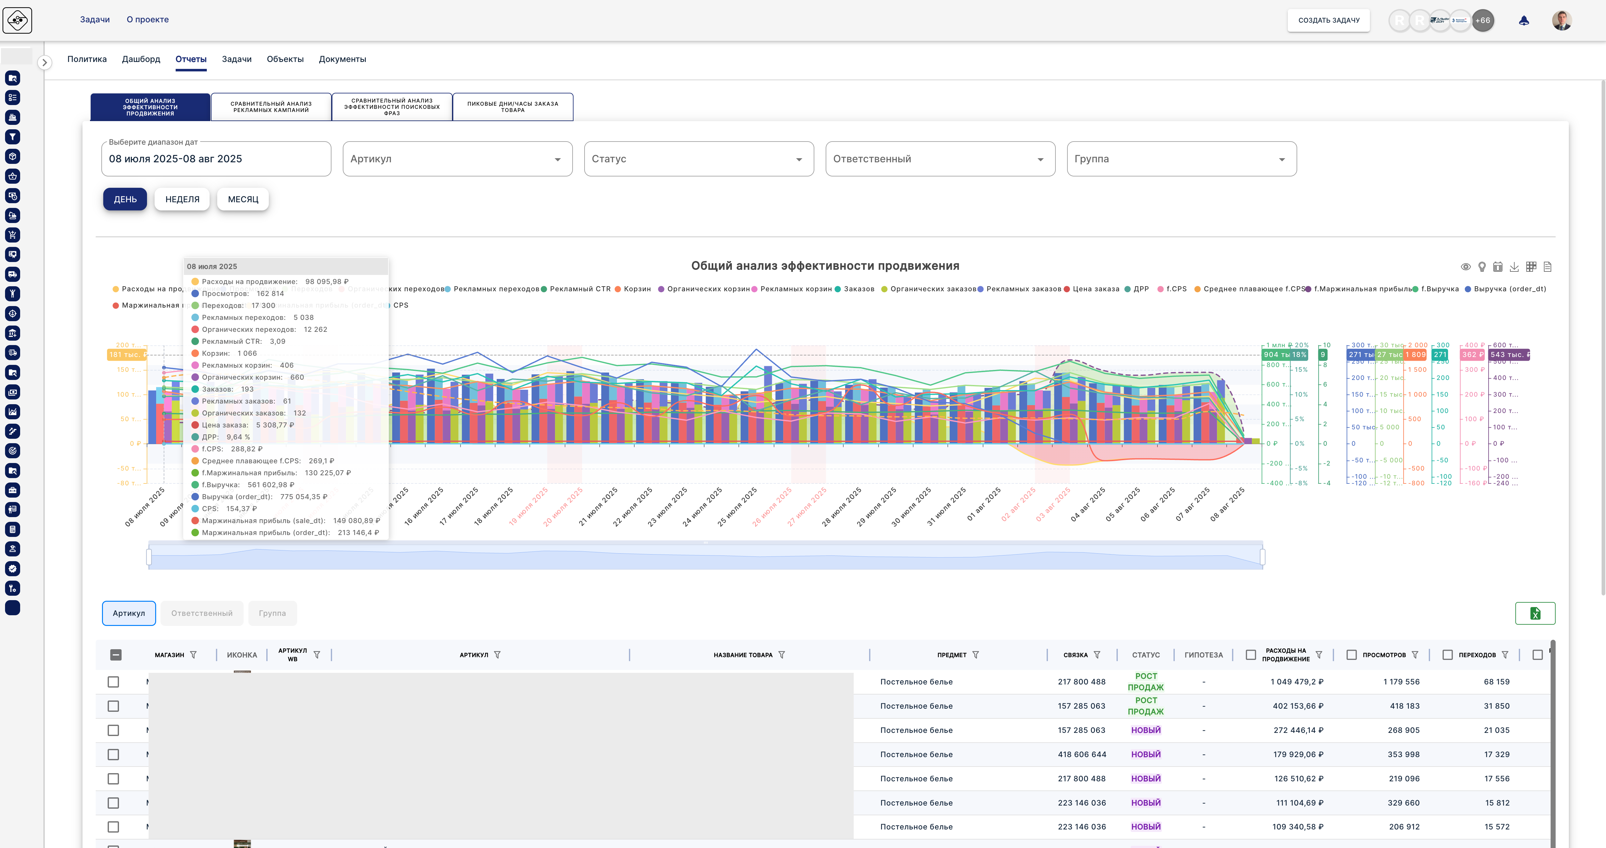Open the wrench and gear sidebar icon
This screenshot has height=848, width=1606.
click(x=13, y=588)
